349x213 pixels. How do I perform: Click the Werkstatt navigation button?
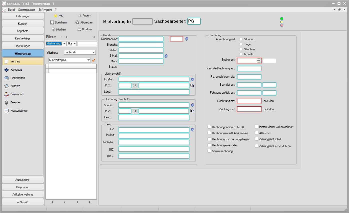click(x=23, y=202)
